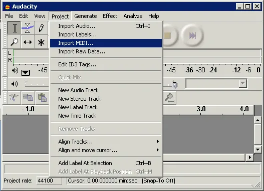Choose Edit ID3 Tags... entry
Screen dimensions: 264x191
106,64
